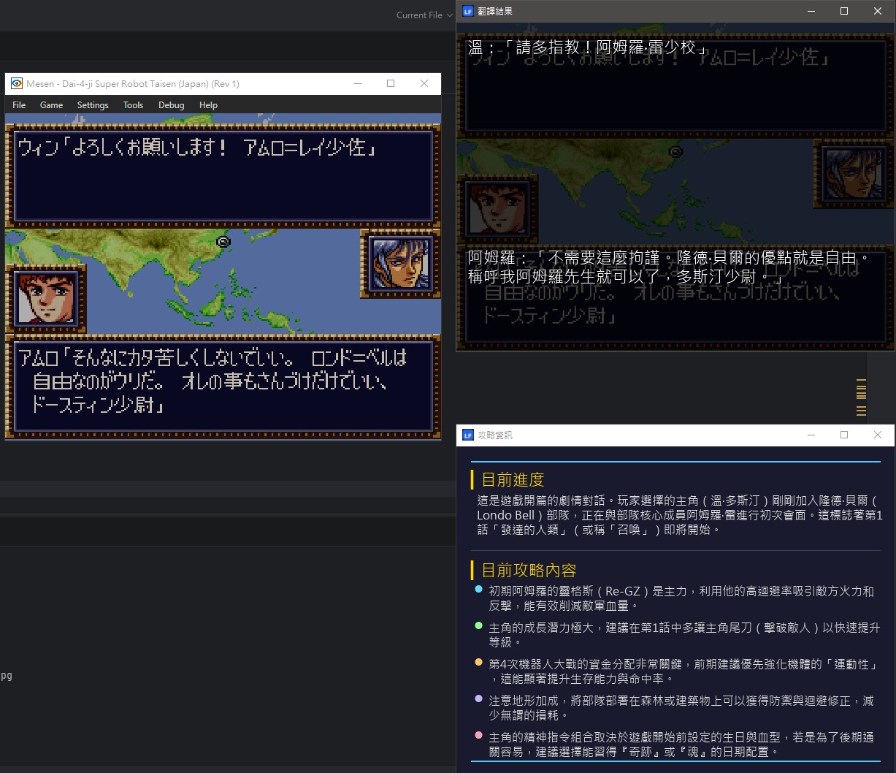This screenshot has height=773, width=896.
Task: Open the Settings menu in Mesen
Action: point(93,105)
